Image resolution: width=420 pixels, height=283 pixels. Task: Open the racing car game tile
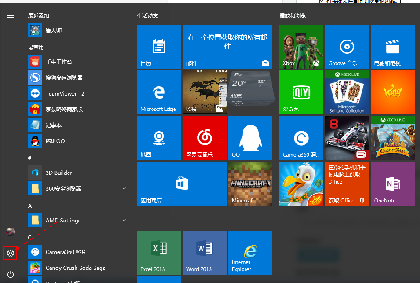(x=347, y=138)
